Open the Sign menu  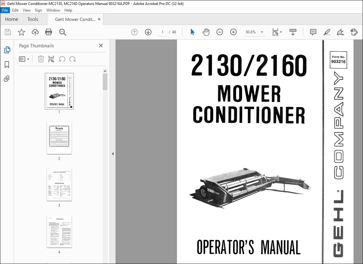38,10
